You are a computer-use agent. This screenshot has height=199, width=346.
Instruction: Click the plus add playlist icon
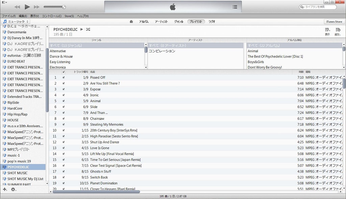pos(5,189)
